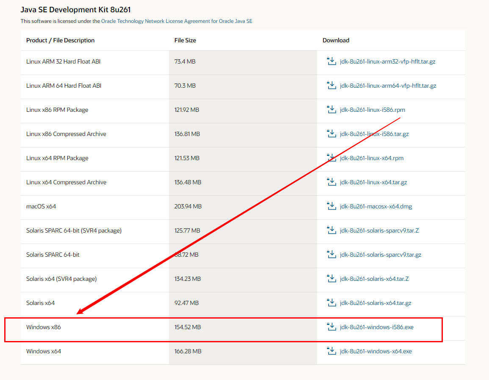Click download icon for solaris-x64.tar.gz
The image size is (489, 380).
(x=331, y=302)
